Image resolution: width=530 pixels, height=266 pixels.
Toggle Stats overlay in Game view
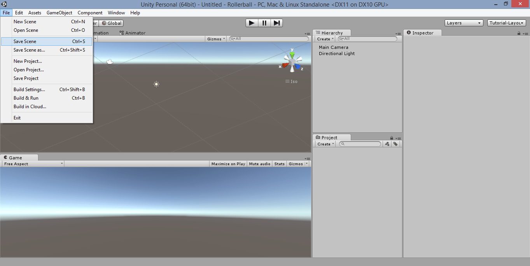coord(279,164)
